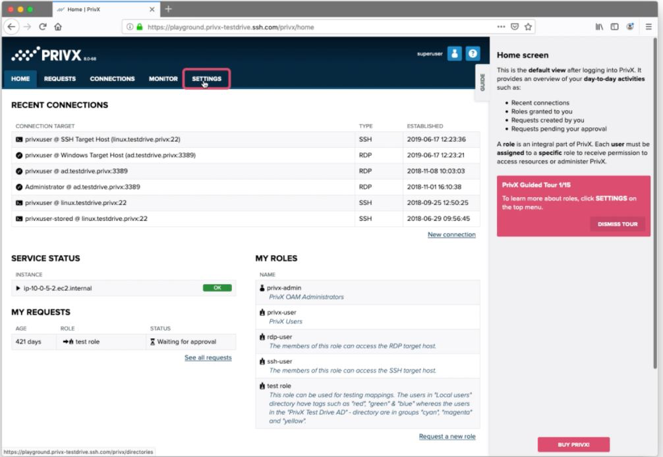This screenshot has height=457, width=663.
Task: Click the superuser username label
Action: click(430, 53)
